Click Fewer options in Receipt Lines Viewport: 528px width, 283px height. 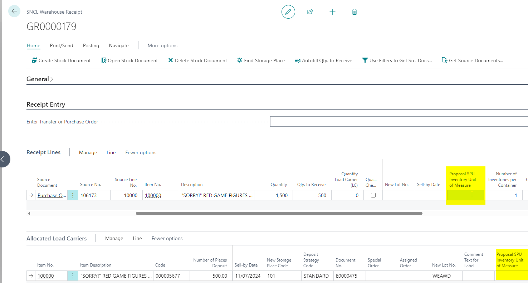[x=141, y=152]
